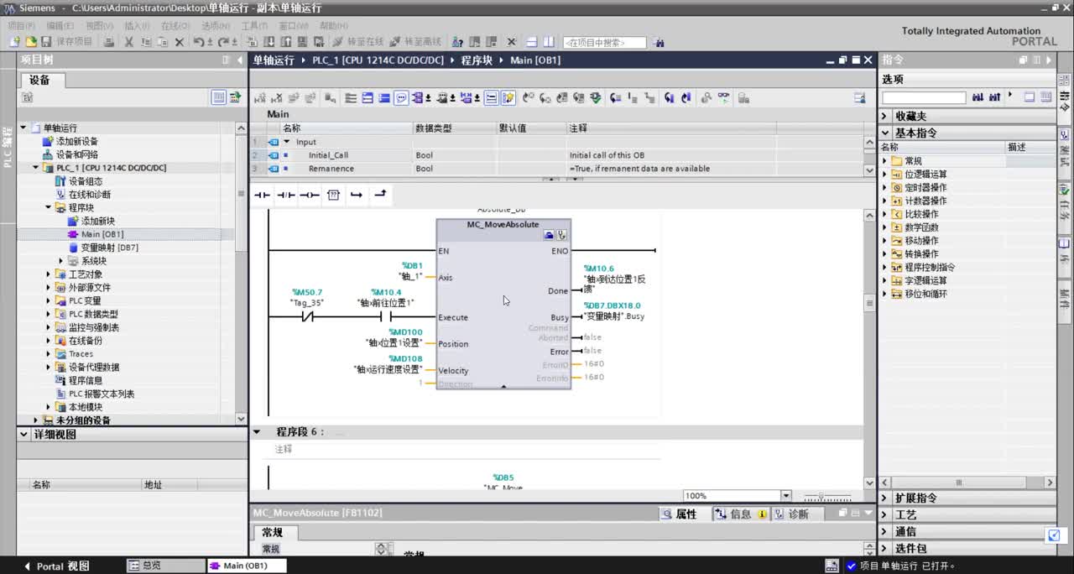Select 变量映射 [DB7] block
Screen dimensions: 1074x574
[109, 248]
